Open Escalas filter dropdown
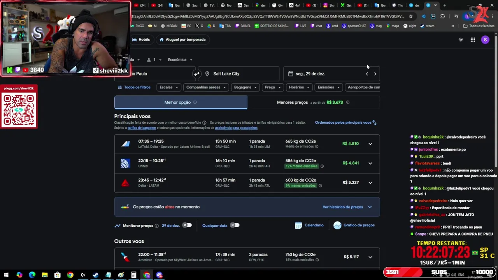Viewport: 498px width, 280px height. pos(168,87)
